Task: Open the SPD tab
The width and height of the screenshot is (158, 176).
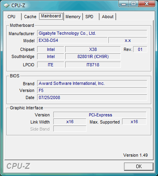Action: pos(91,17)
